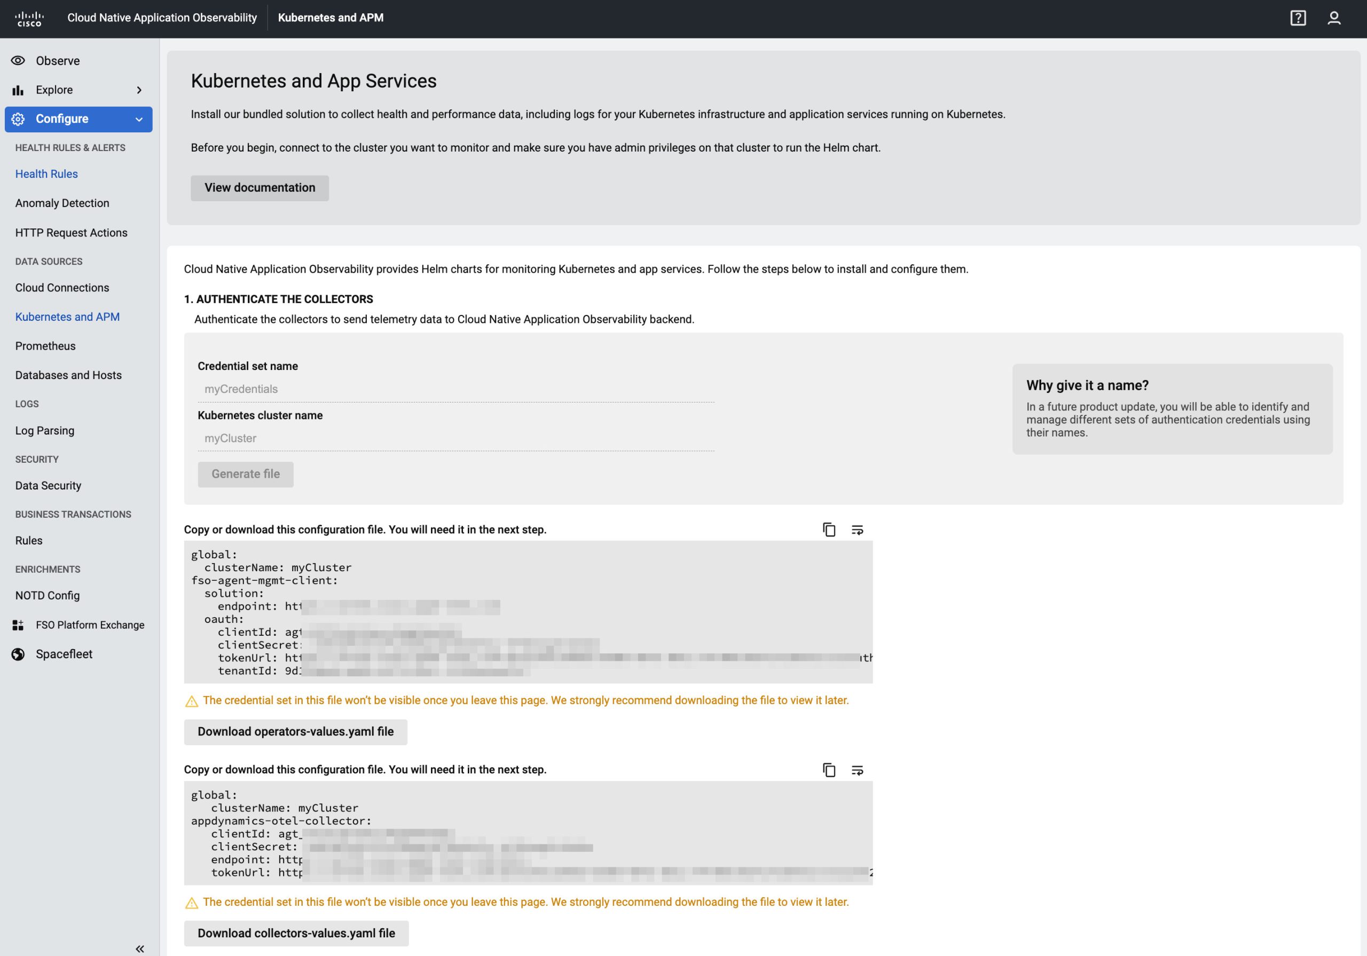
Task: Switch to Kubernetes and APM in the top bar
Action: (331, 18)
